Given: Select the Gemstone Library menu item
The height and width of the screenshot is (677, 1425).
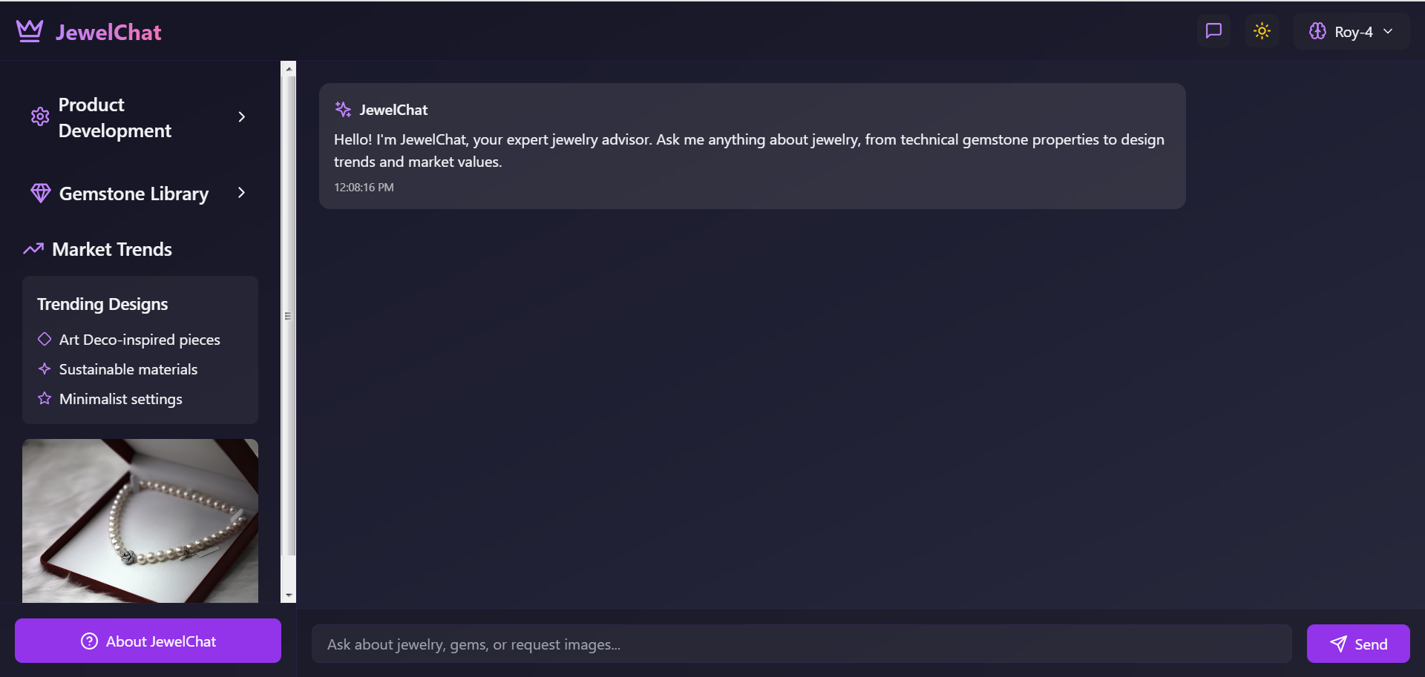Looking at the screenshot, I should [134, 194].
